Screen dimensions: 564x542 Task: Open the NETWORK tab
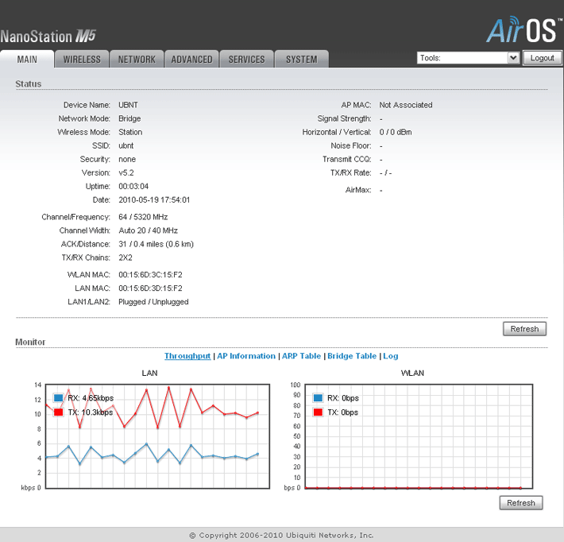137,59
